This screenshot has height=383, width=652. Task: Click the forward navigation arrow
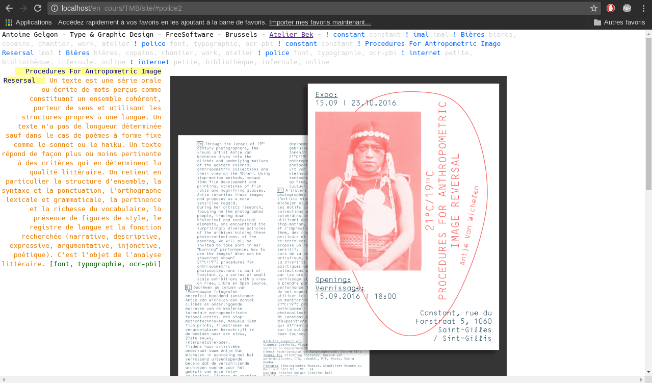point(23,8)
